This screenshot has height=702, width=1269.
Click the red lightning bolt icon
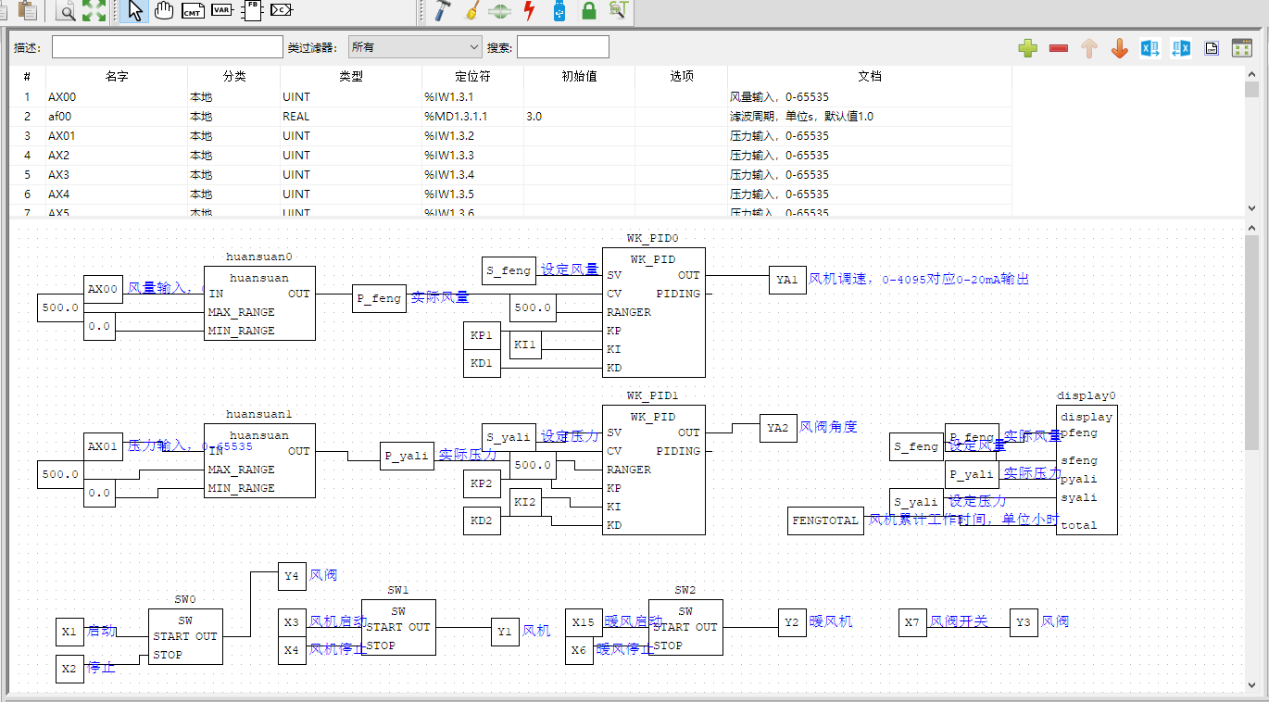(529, 11)
